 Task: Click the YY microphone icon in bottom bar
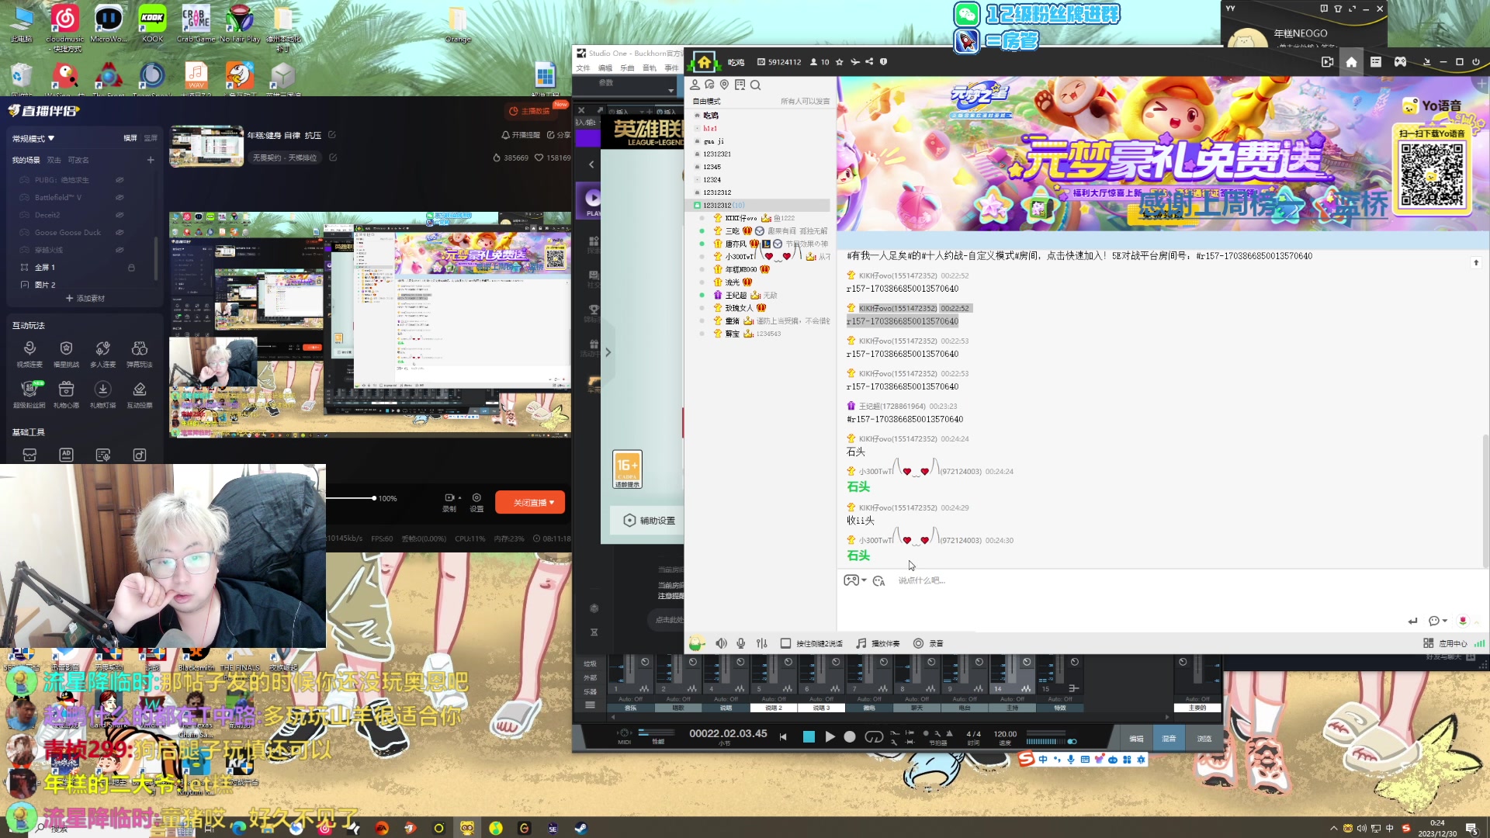point(741,643)
